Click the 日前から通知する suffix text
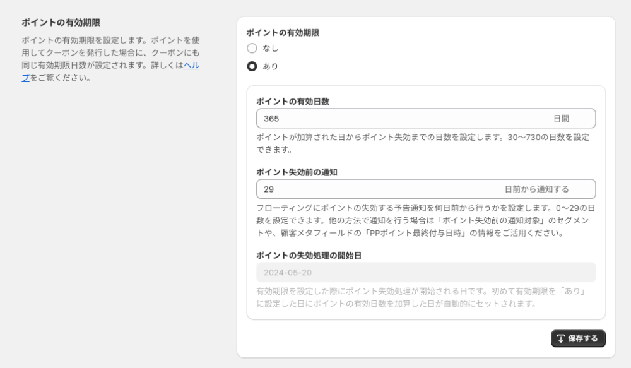Screen dimensions: 631x368 pyautogui.click(x=536, y=189)
